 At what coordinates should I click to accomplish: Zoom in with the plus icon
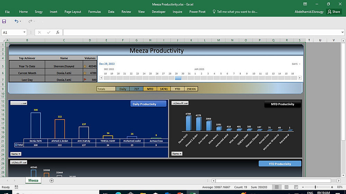click(x=332, y=187)
